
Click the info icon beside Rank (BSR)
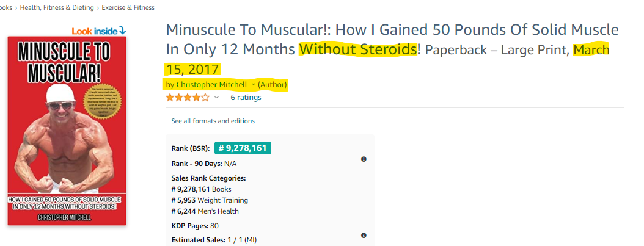364,159
